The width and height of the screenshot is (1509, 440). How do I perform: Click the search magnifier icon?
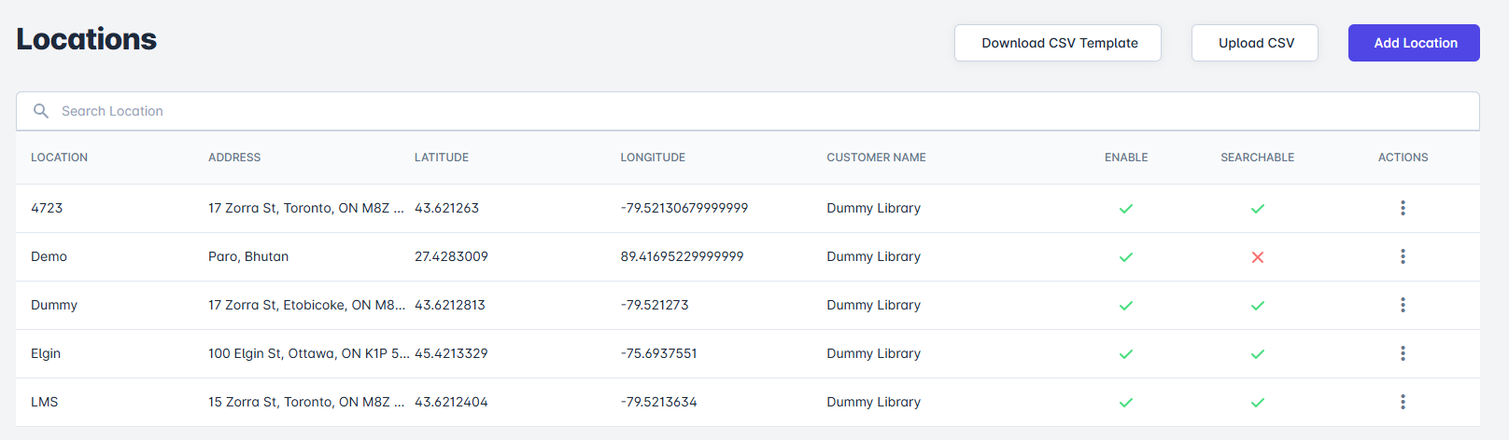point(41,111)
